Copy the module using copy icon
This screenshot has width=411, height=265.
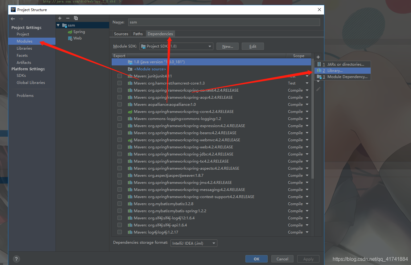tap(76, 18)
